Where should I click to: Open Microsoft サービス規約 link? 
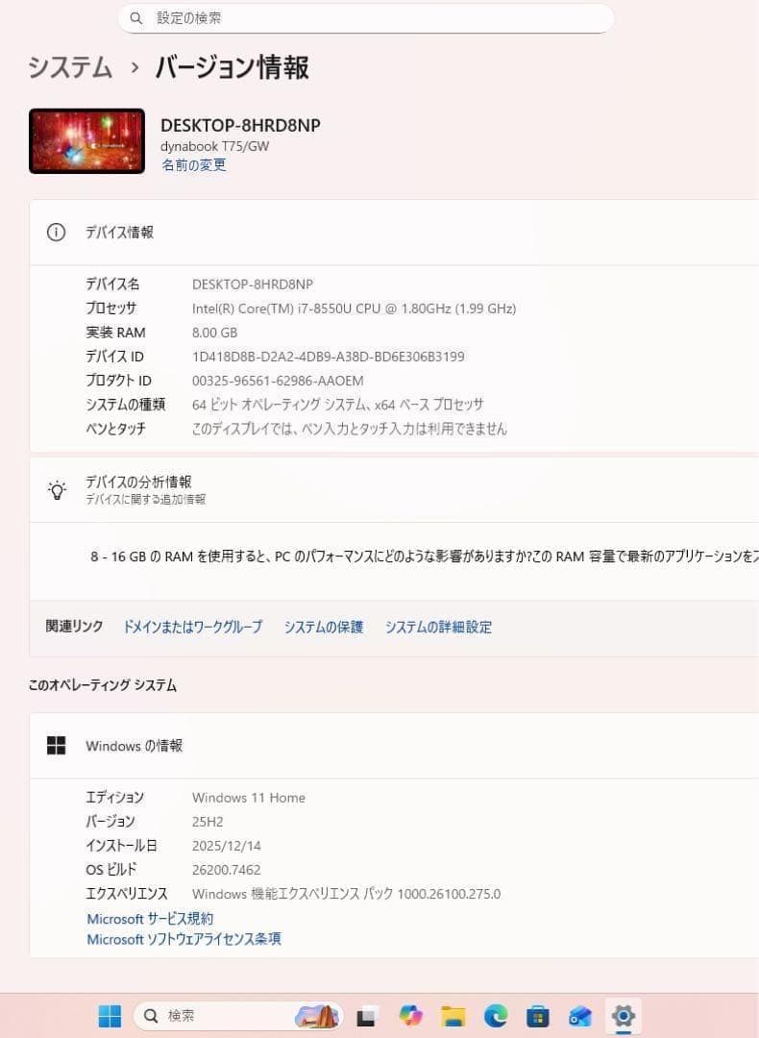pyautogui.click(x=150, y=918)
